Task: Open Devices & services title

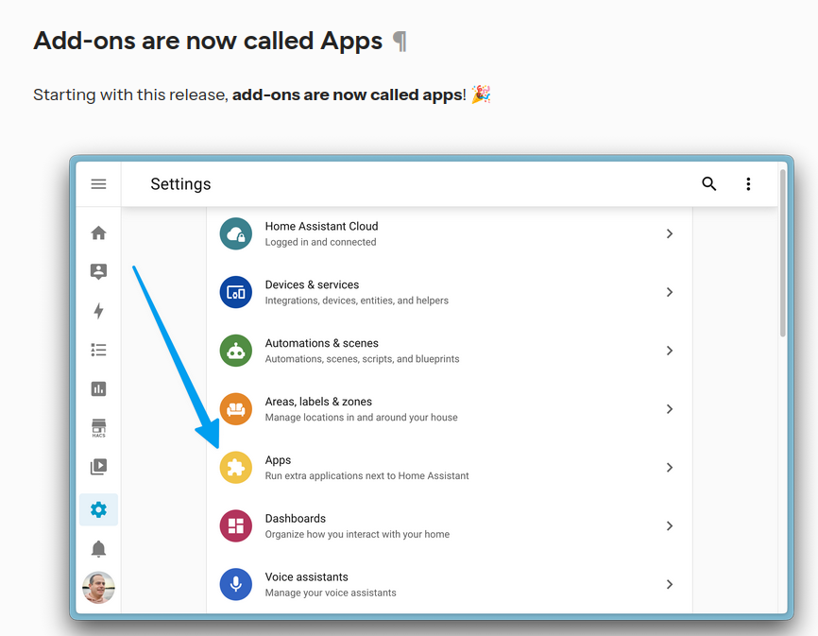Action: coord(312,284)
